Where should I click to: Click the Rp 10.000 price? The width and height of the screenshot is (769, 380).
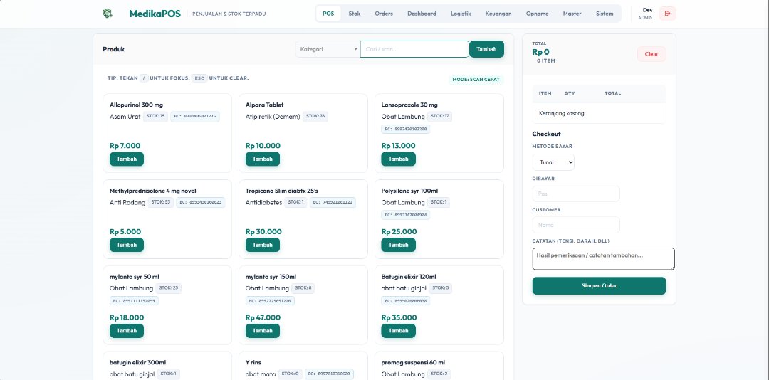263,146
